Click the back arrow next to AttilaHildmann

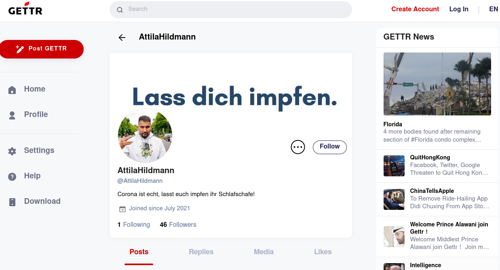(122, 38)
